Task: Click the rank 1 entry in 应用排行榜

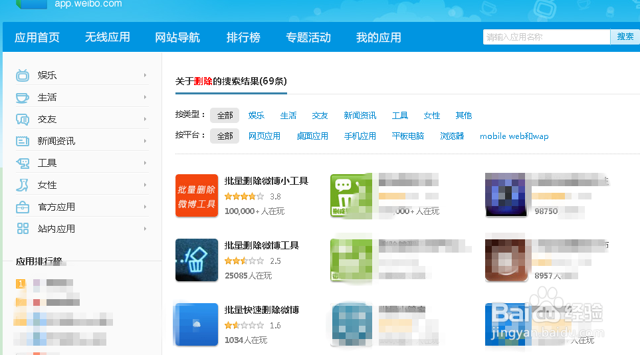Action: [x=45, y=283]
